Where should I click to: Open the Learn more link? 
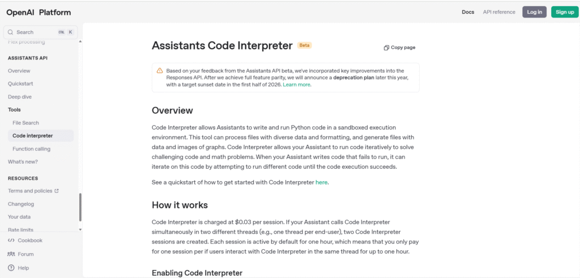click(x=297, y=85)
